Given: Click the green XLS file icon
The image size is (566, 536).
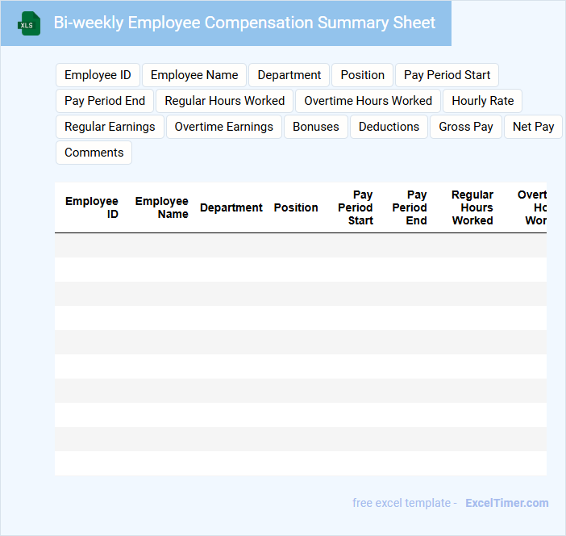Looking at the screenshot, I should [28, 23].
